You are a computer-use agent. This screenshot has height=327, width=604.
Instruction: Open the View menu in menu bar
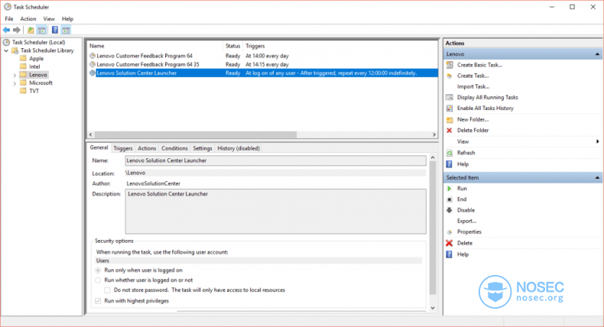[49, 18]
